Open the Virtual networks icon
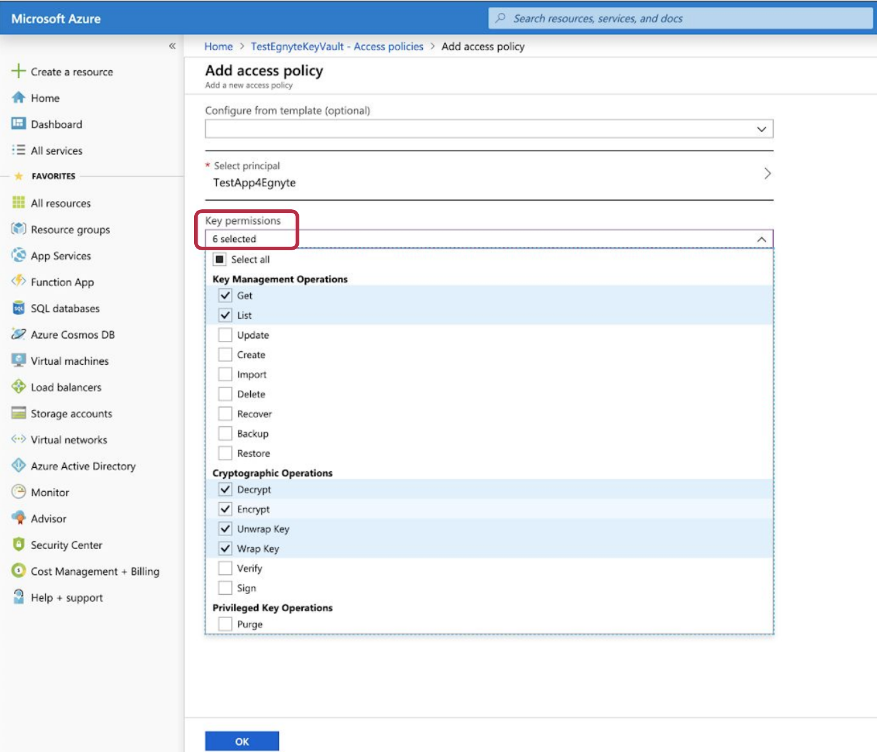This screenshot has height=752, width=877. tap(19, 439)
